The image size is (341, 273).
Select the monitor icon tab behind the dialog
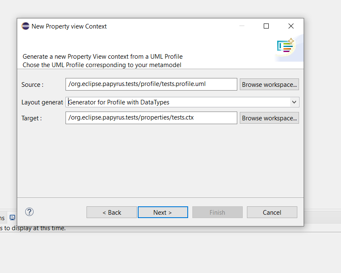(x=13, y=217)
